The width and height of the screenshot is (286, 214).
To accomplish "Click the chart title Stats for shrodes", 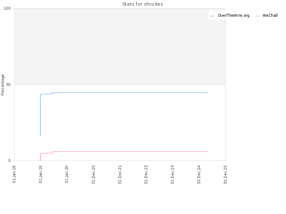I will (x=143, y=4).
